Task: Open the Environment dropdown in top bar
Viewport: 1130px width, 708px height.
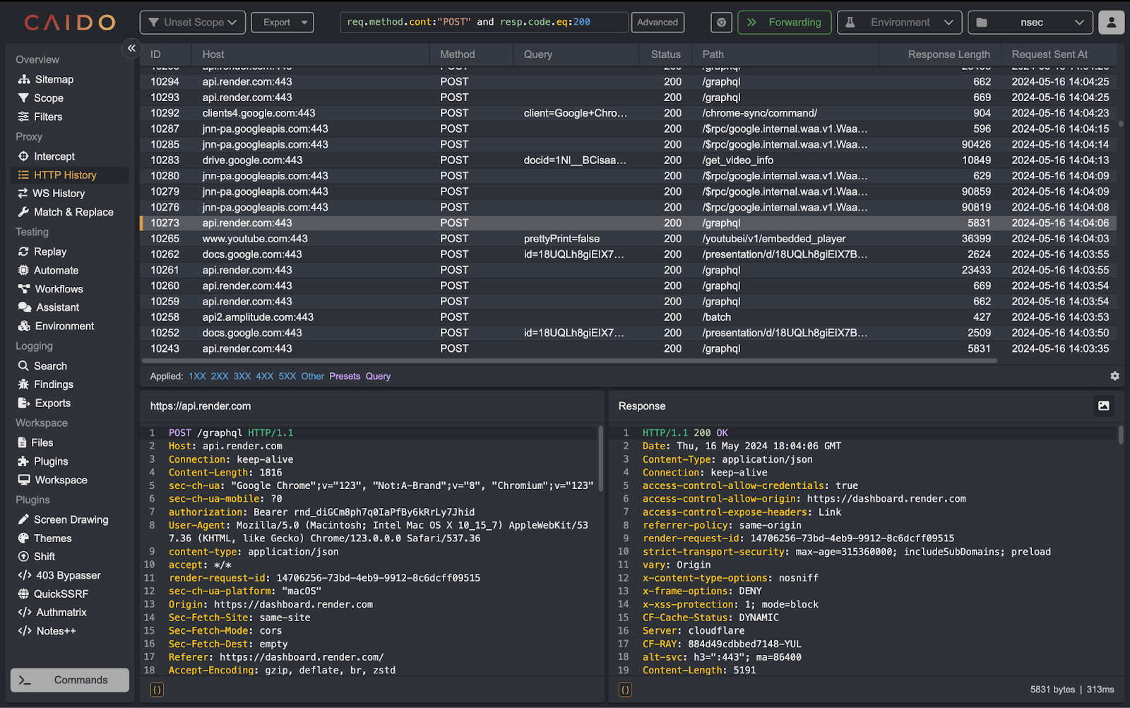Action: [899, 23]
